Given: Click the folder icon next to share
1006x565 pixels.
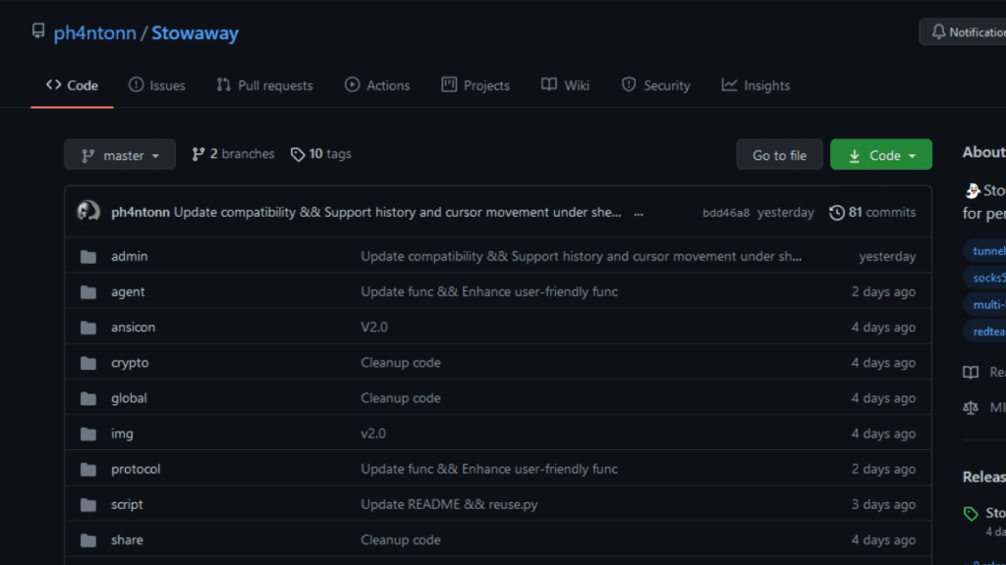Looking at the screenshot, I should pyautogui.click(x=88, y=540).
